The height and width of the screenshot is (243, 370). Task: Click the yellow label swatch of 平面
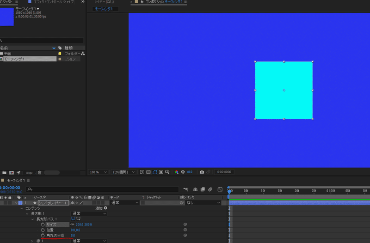point(60,54)
